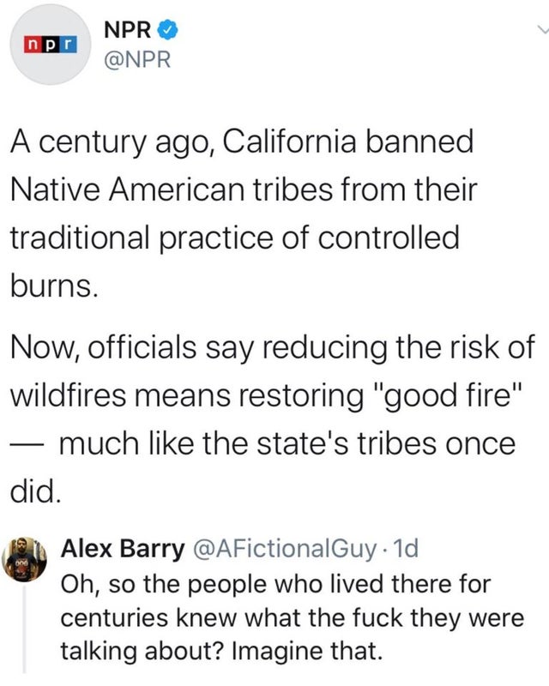Click the word 'California' in the tweet
This screenshot has width=549, height=686.
289,141
